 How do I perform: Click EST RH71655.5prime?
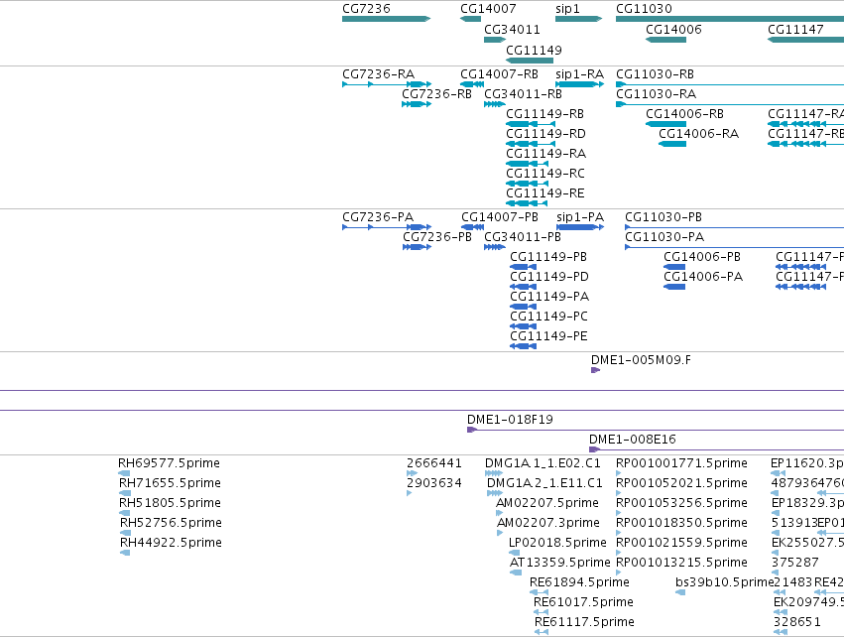coord(125,493)
